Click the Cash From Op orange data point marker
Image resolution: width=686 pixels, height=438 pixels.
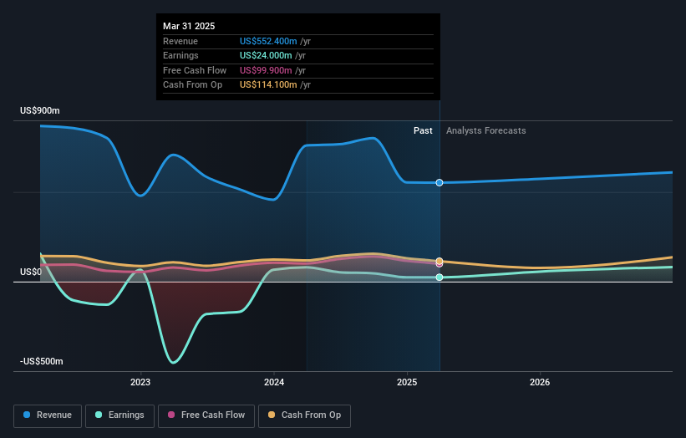(x=440, y=261)
